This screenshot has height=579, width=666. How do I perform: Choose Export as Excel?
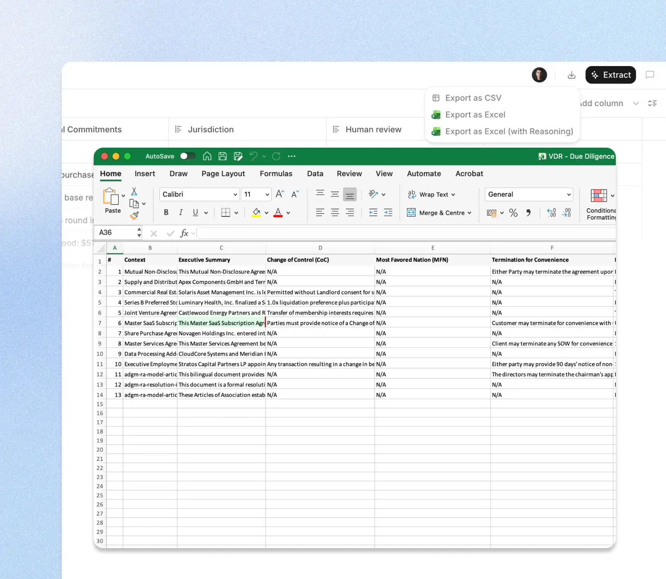[x=502, y=115]
